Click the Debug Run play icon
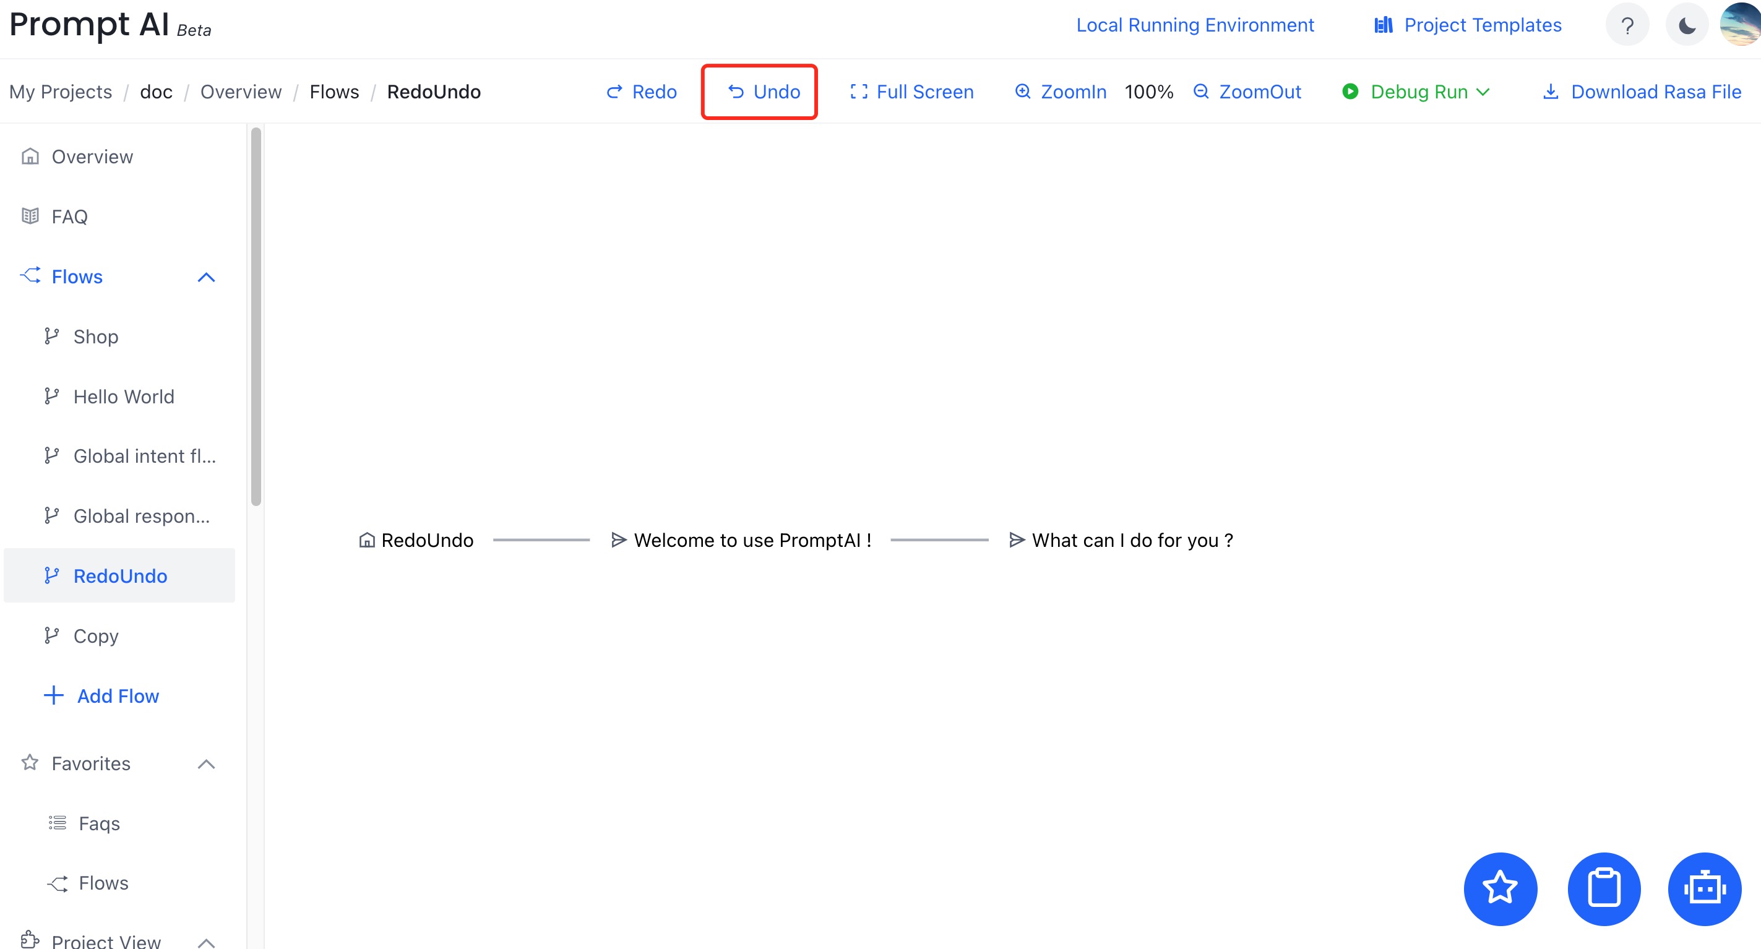Image resolution: width=1761 pixels, height=949 pixels. pos(1350,91)
